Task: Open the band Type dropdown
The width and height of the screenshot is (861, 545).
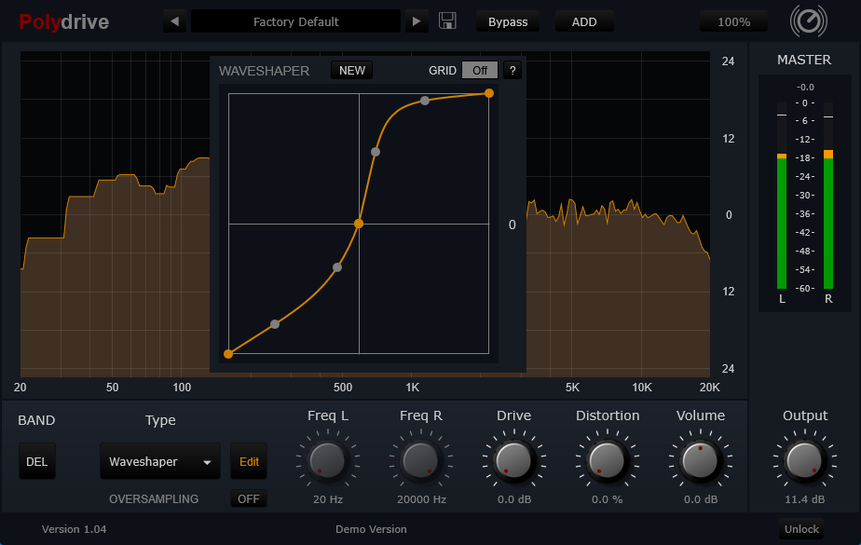Action: click(x=159, y=461)
